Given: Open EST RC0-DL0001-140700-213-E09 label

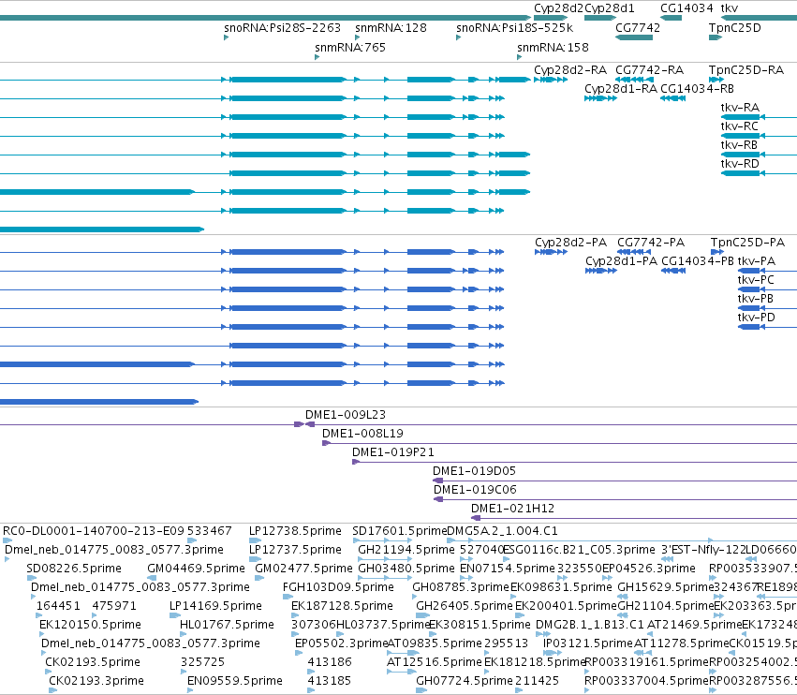Looking at the screenshot, I should 94,531.
